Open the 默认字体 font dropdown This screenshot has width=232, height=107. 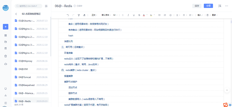106,15
